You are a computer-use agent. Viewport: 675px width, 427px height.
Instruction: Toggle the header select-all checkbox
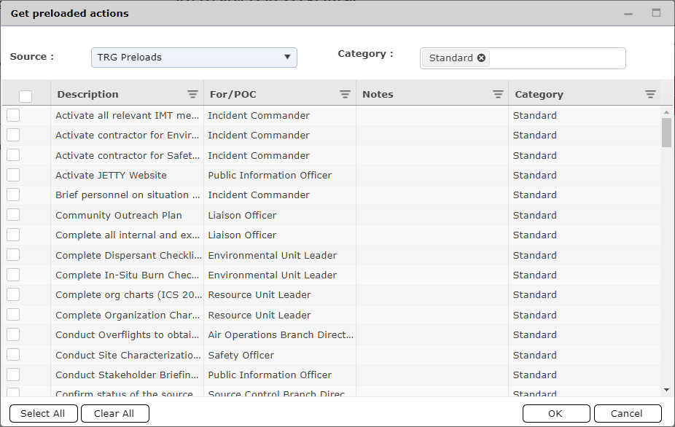(26, 95)
